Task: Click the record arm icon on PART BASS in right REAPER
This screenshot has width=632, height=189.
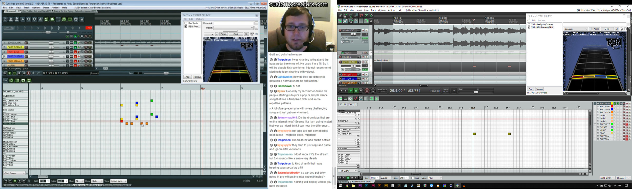Action: pos(340,75)
